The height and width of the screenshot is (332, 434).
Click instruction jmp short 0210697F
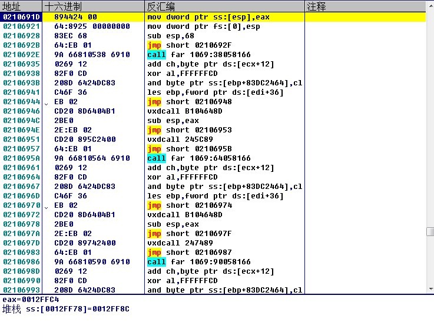pyautogui.click(x=190, y=233)
